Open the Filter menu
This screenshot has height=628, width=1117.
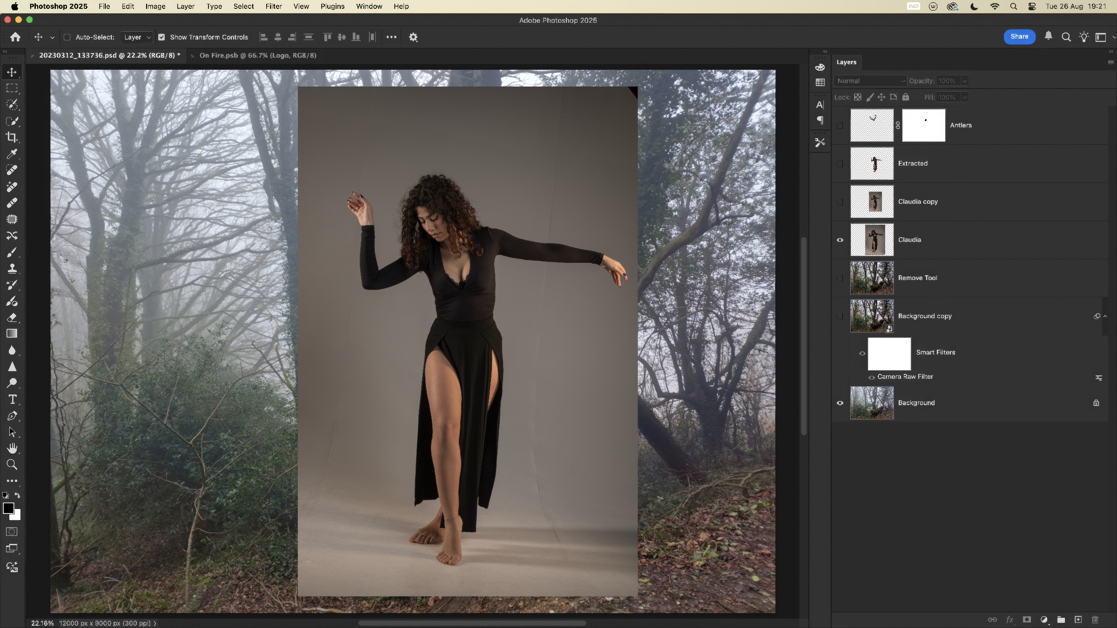pos(273,7)
